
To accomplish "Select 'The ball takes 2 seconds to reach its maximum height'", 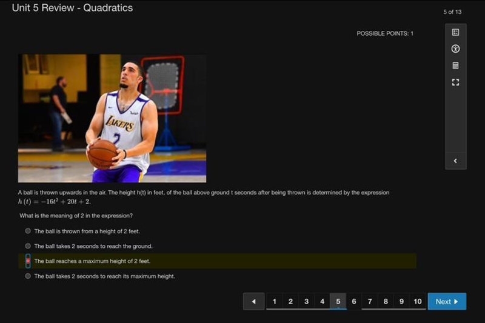I will point(28,276).
